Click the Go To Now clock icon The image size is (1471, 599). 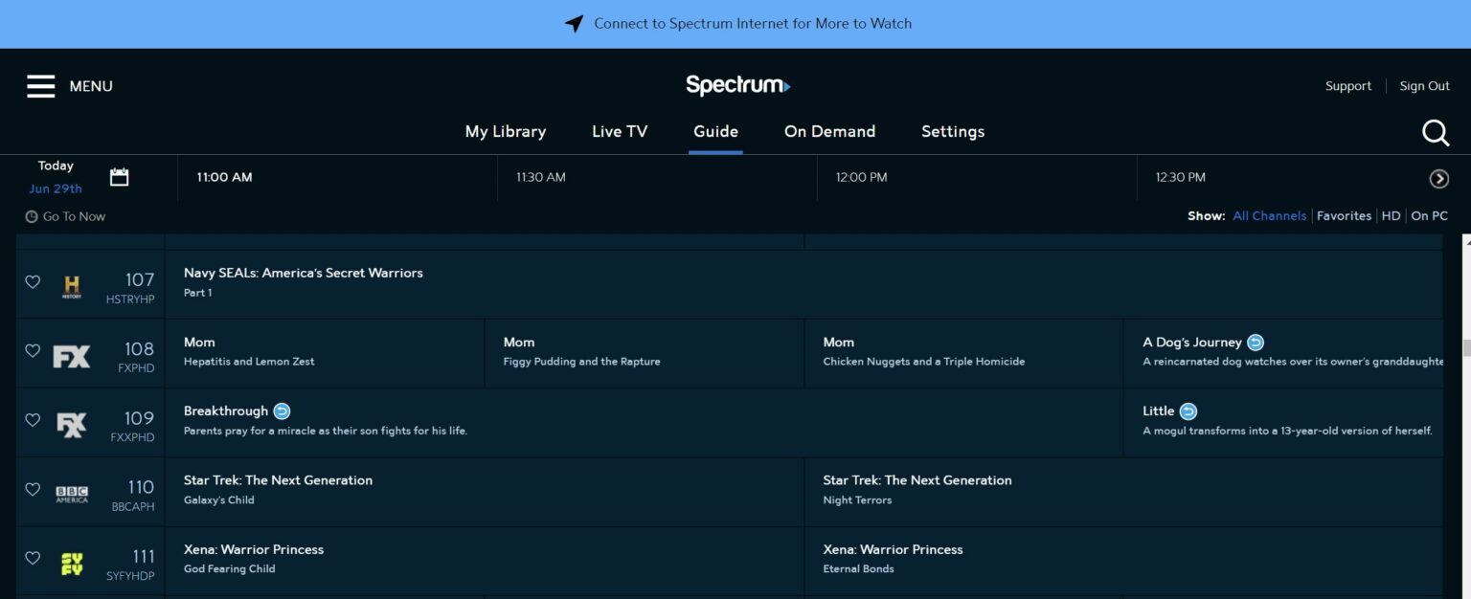pos(31,216)
